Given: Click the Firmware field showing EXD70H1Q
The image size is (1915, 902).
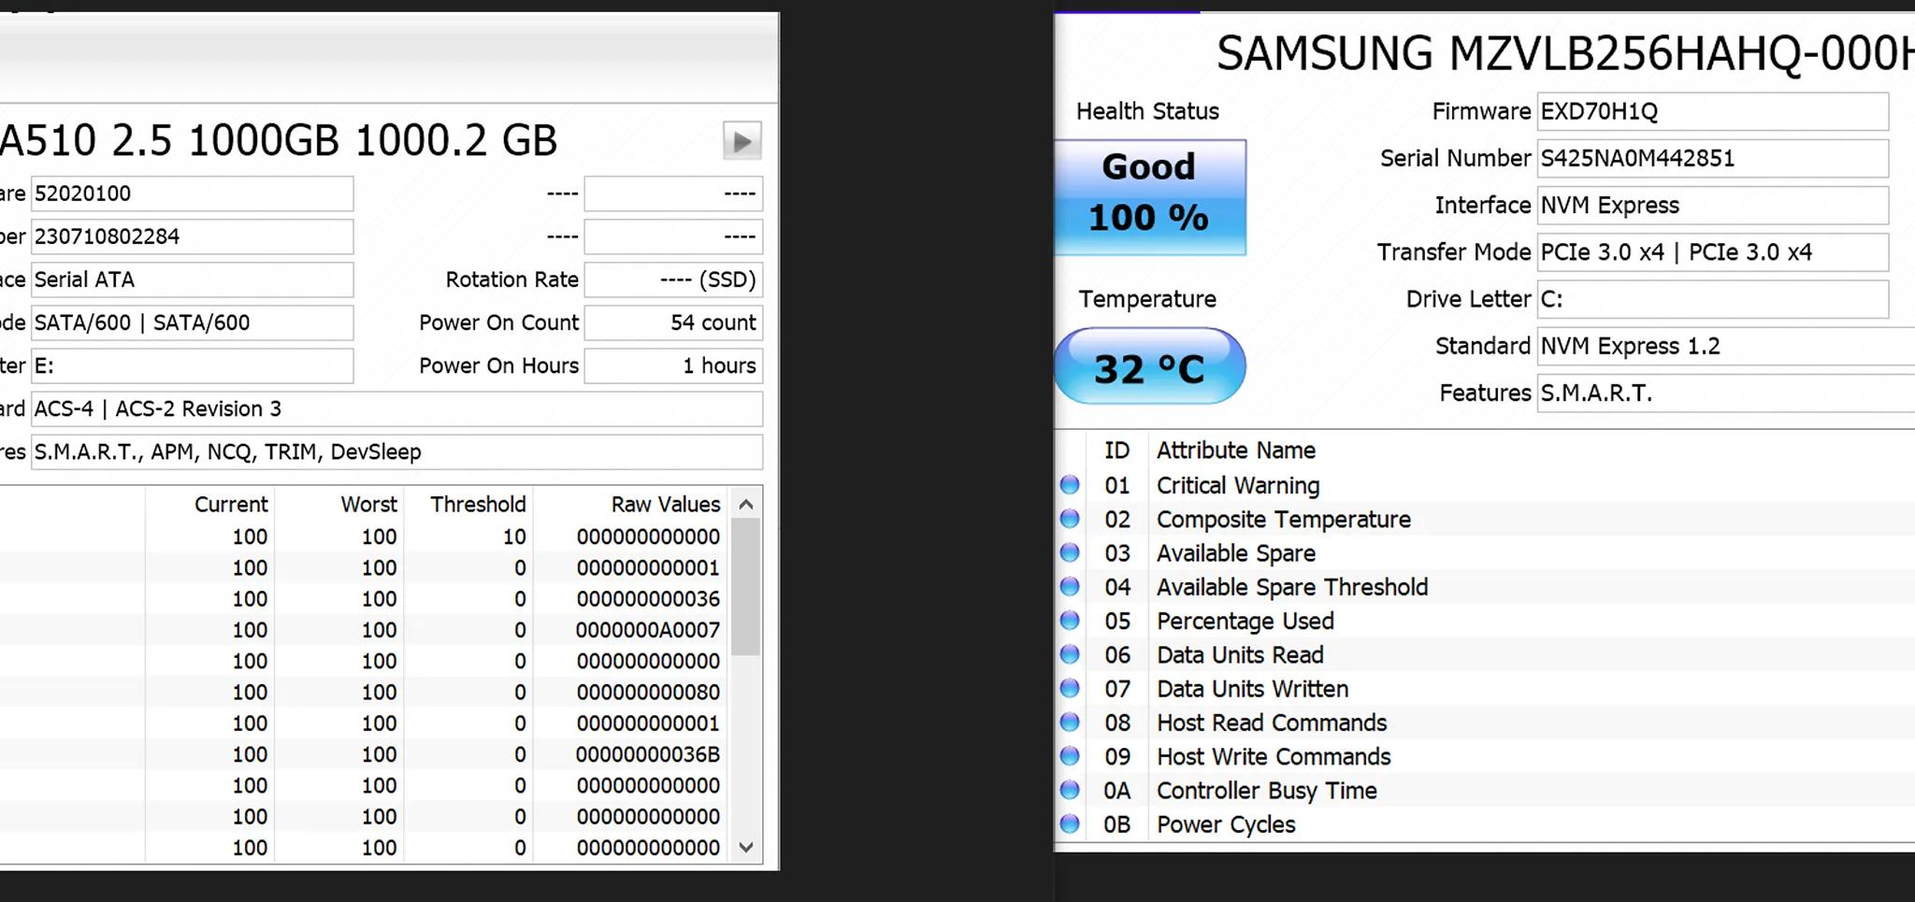Looking at the screenshot, I should coord(1712,111).
